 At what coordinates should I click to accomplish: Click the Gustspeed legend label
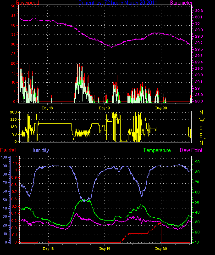[28, 3]
